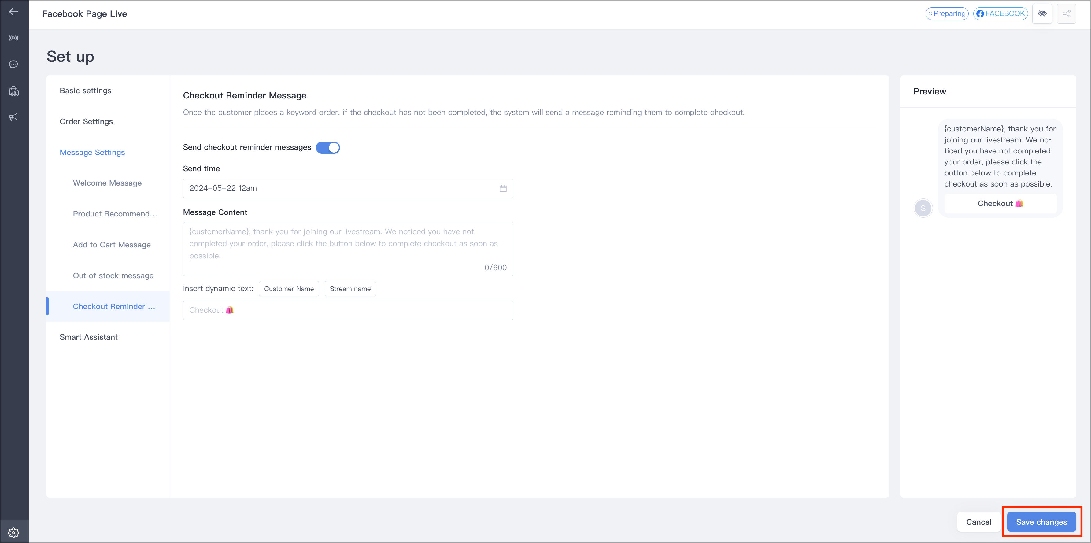Click the Preparing status badge
Viewport: 1091px width, 543px height.
947,13
